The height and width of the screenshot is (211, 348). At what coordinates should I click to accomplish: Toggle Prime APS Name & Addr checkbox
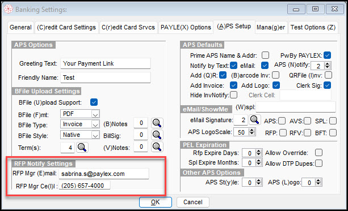[265, 55]
